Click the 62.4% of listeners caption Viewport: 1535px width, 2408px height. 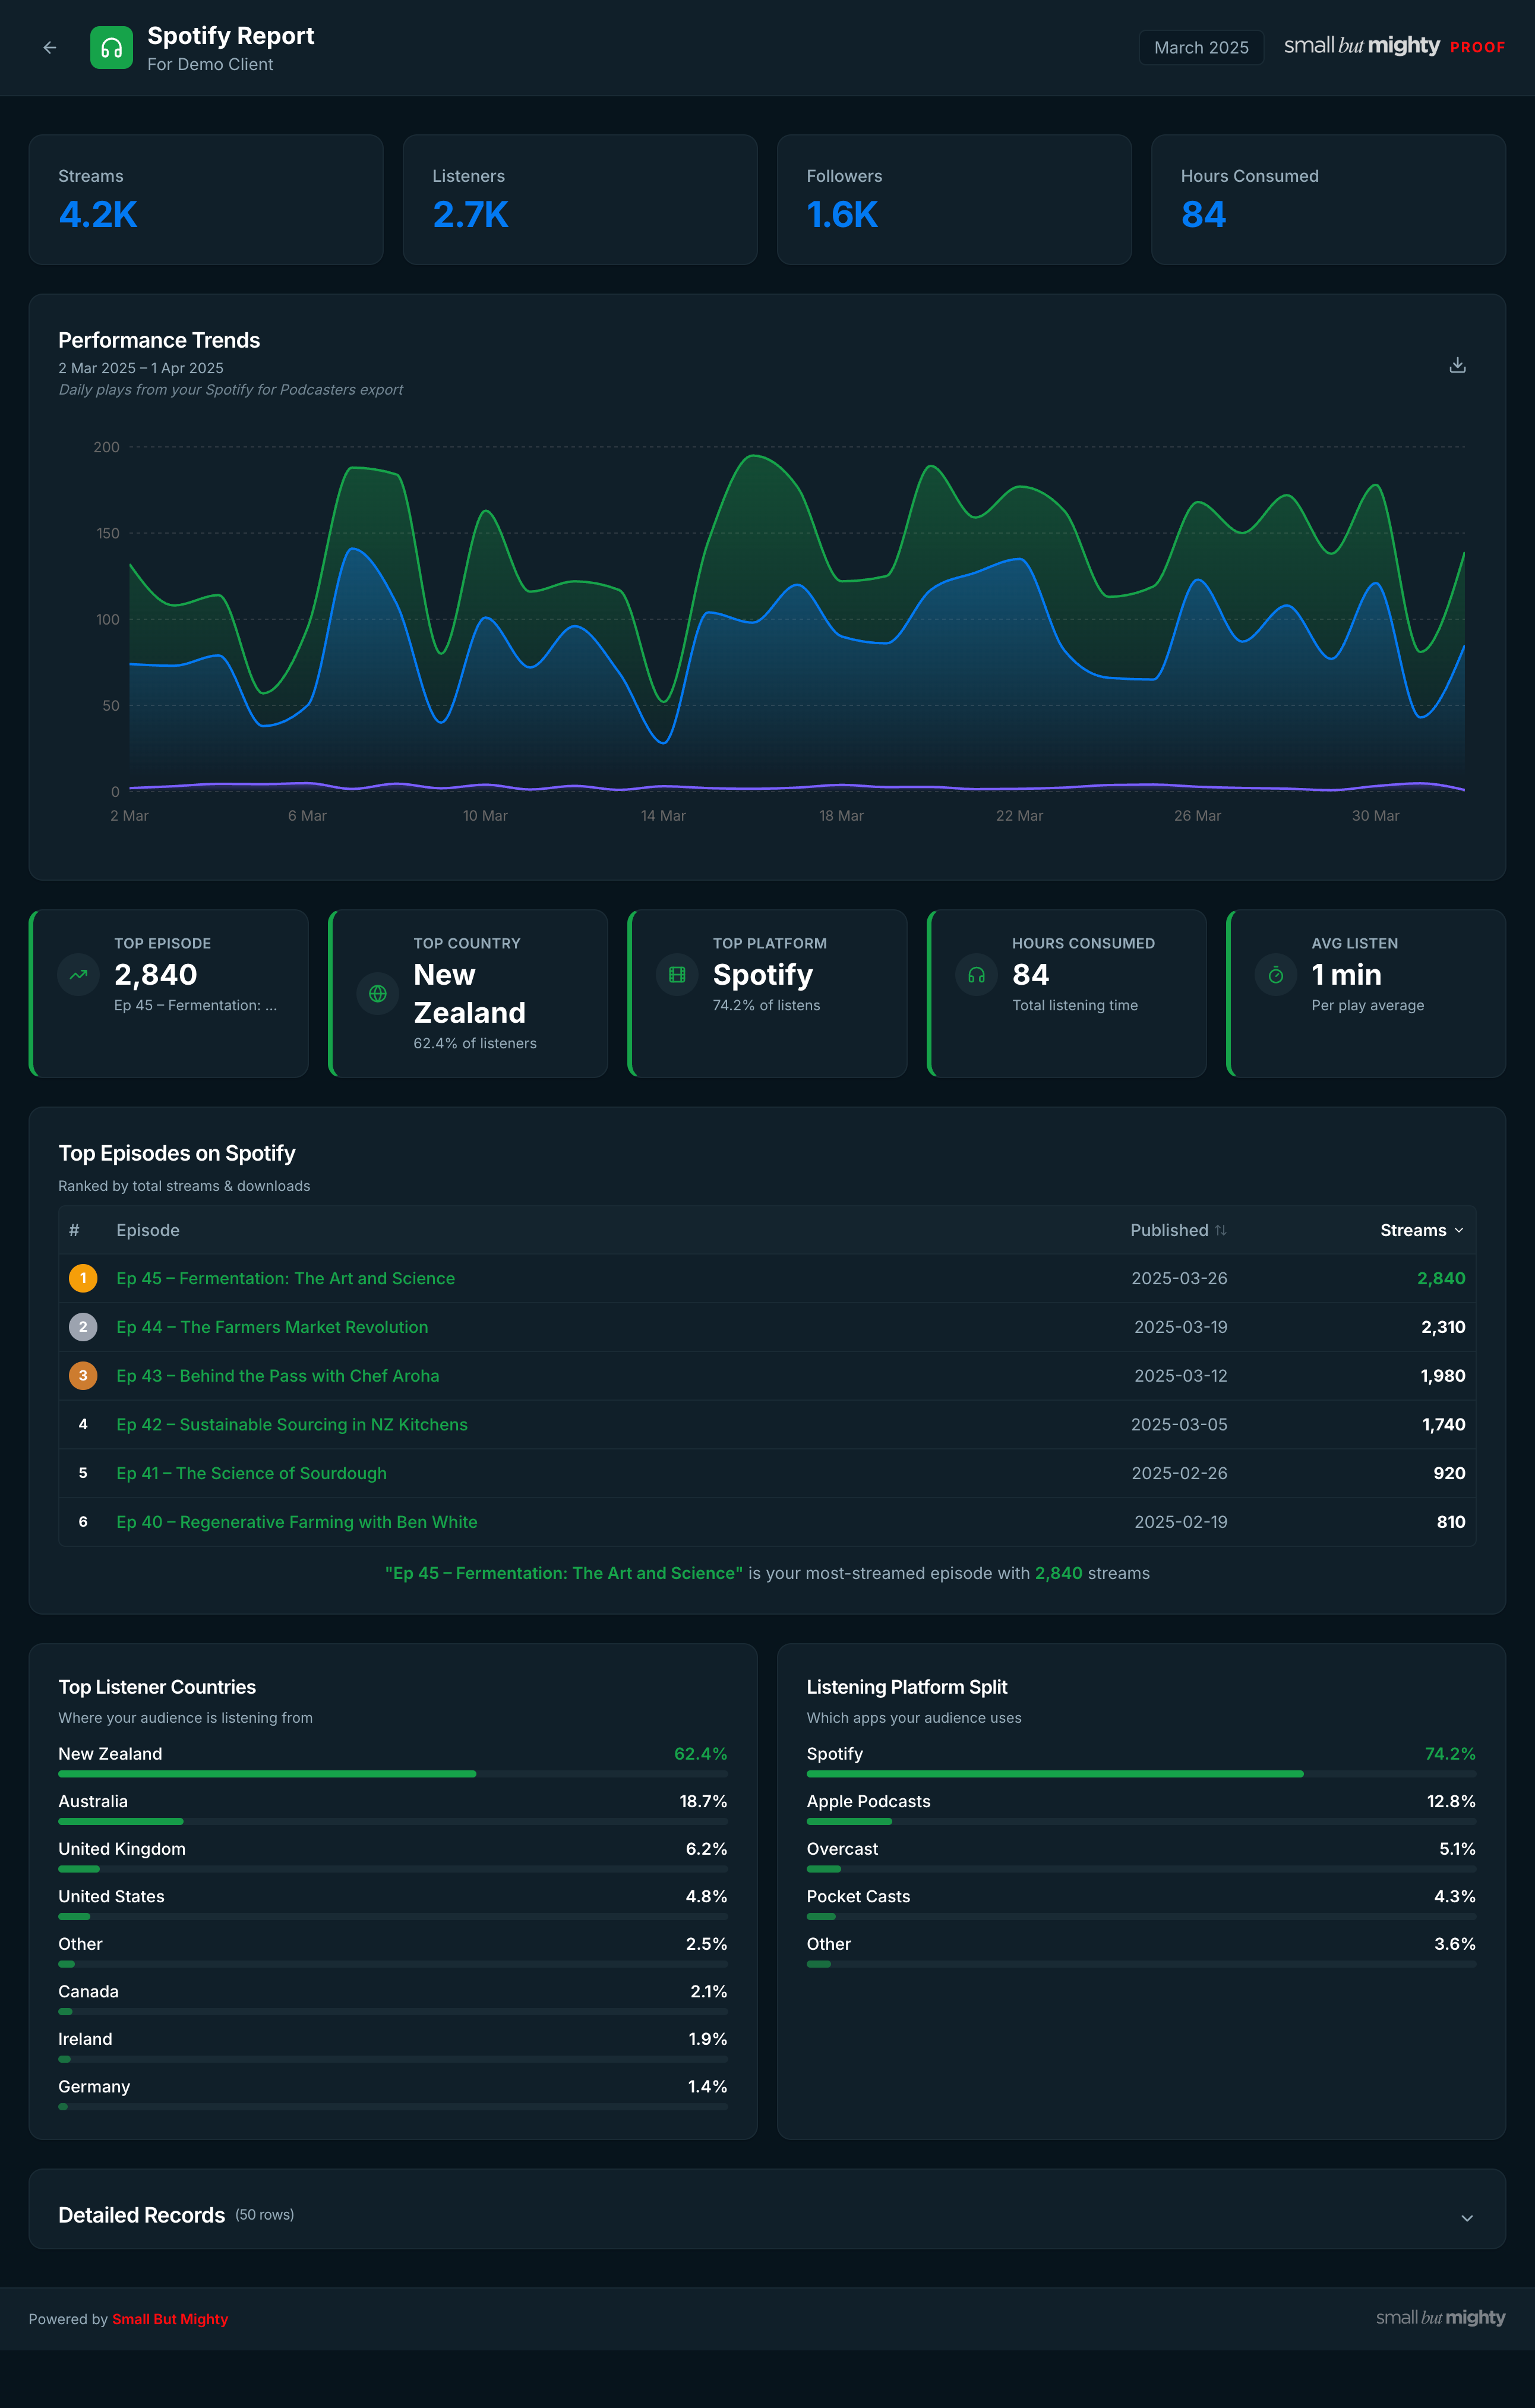tap(475, 1043)
